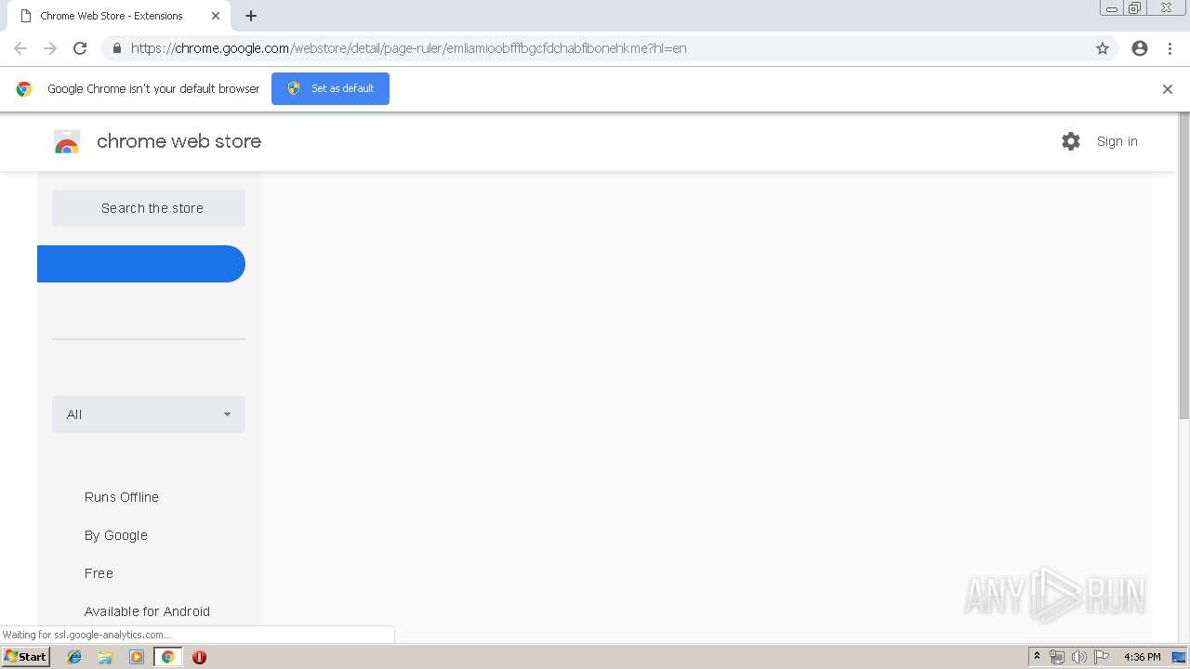Open Windows Explorer folder from taskbar
Screen dimensions: 1190x669
coord(105,657)
